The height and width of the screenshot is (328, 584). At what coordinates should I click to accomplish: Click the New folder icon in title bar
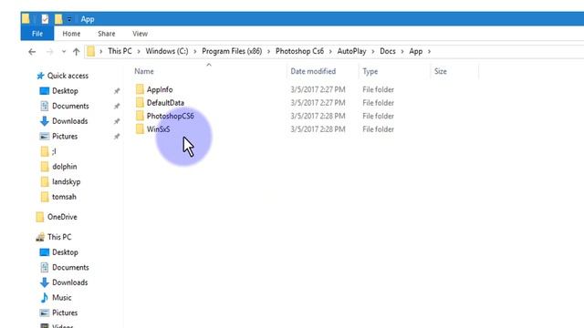(58, 19)
